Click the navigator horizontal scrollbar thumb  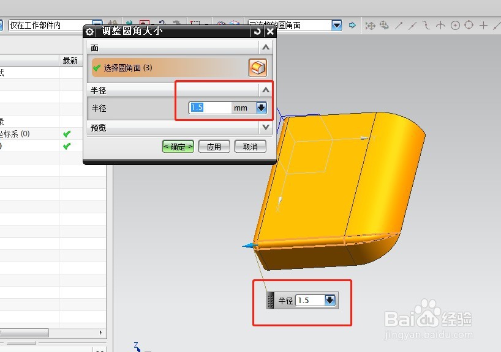pos(24,332)
